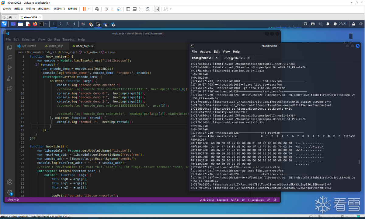365x219 pixels.
Task: Change Spaces: 4 indentation setting
Action: 222,200
